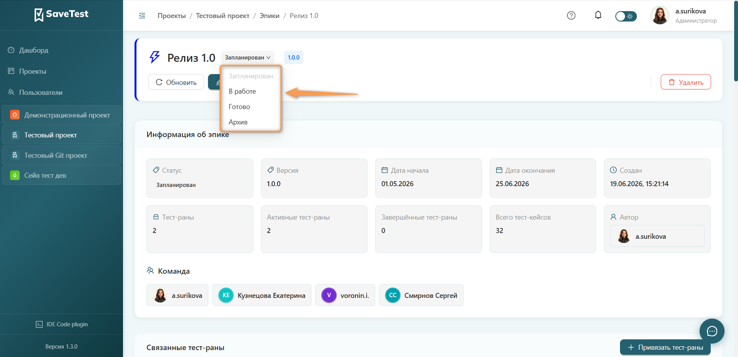This screenshot has width=738, height=357.
Task: Toggle the light/dark theme switch
Action: click(626, 16)
